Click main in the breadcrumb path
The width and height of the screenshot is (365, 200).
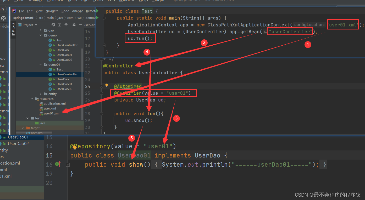point(50,18)
